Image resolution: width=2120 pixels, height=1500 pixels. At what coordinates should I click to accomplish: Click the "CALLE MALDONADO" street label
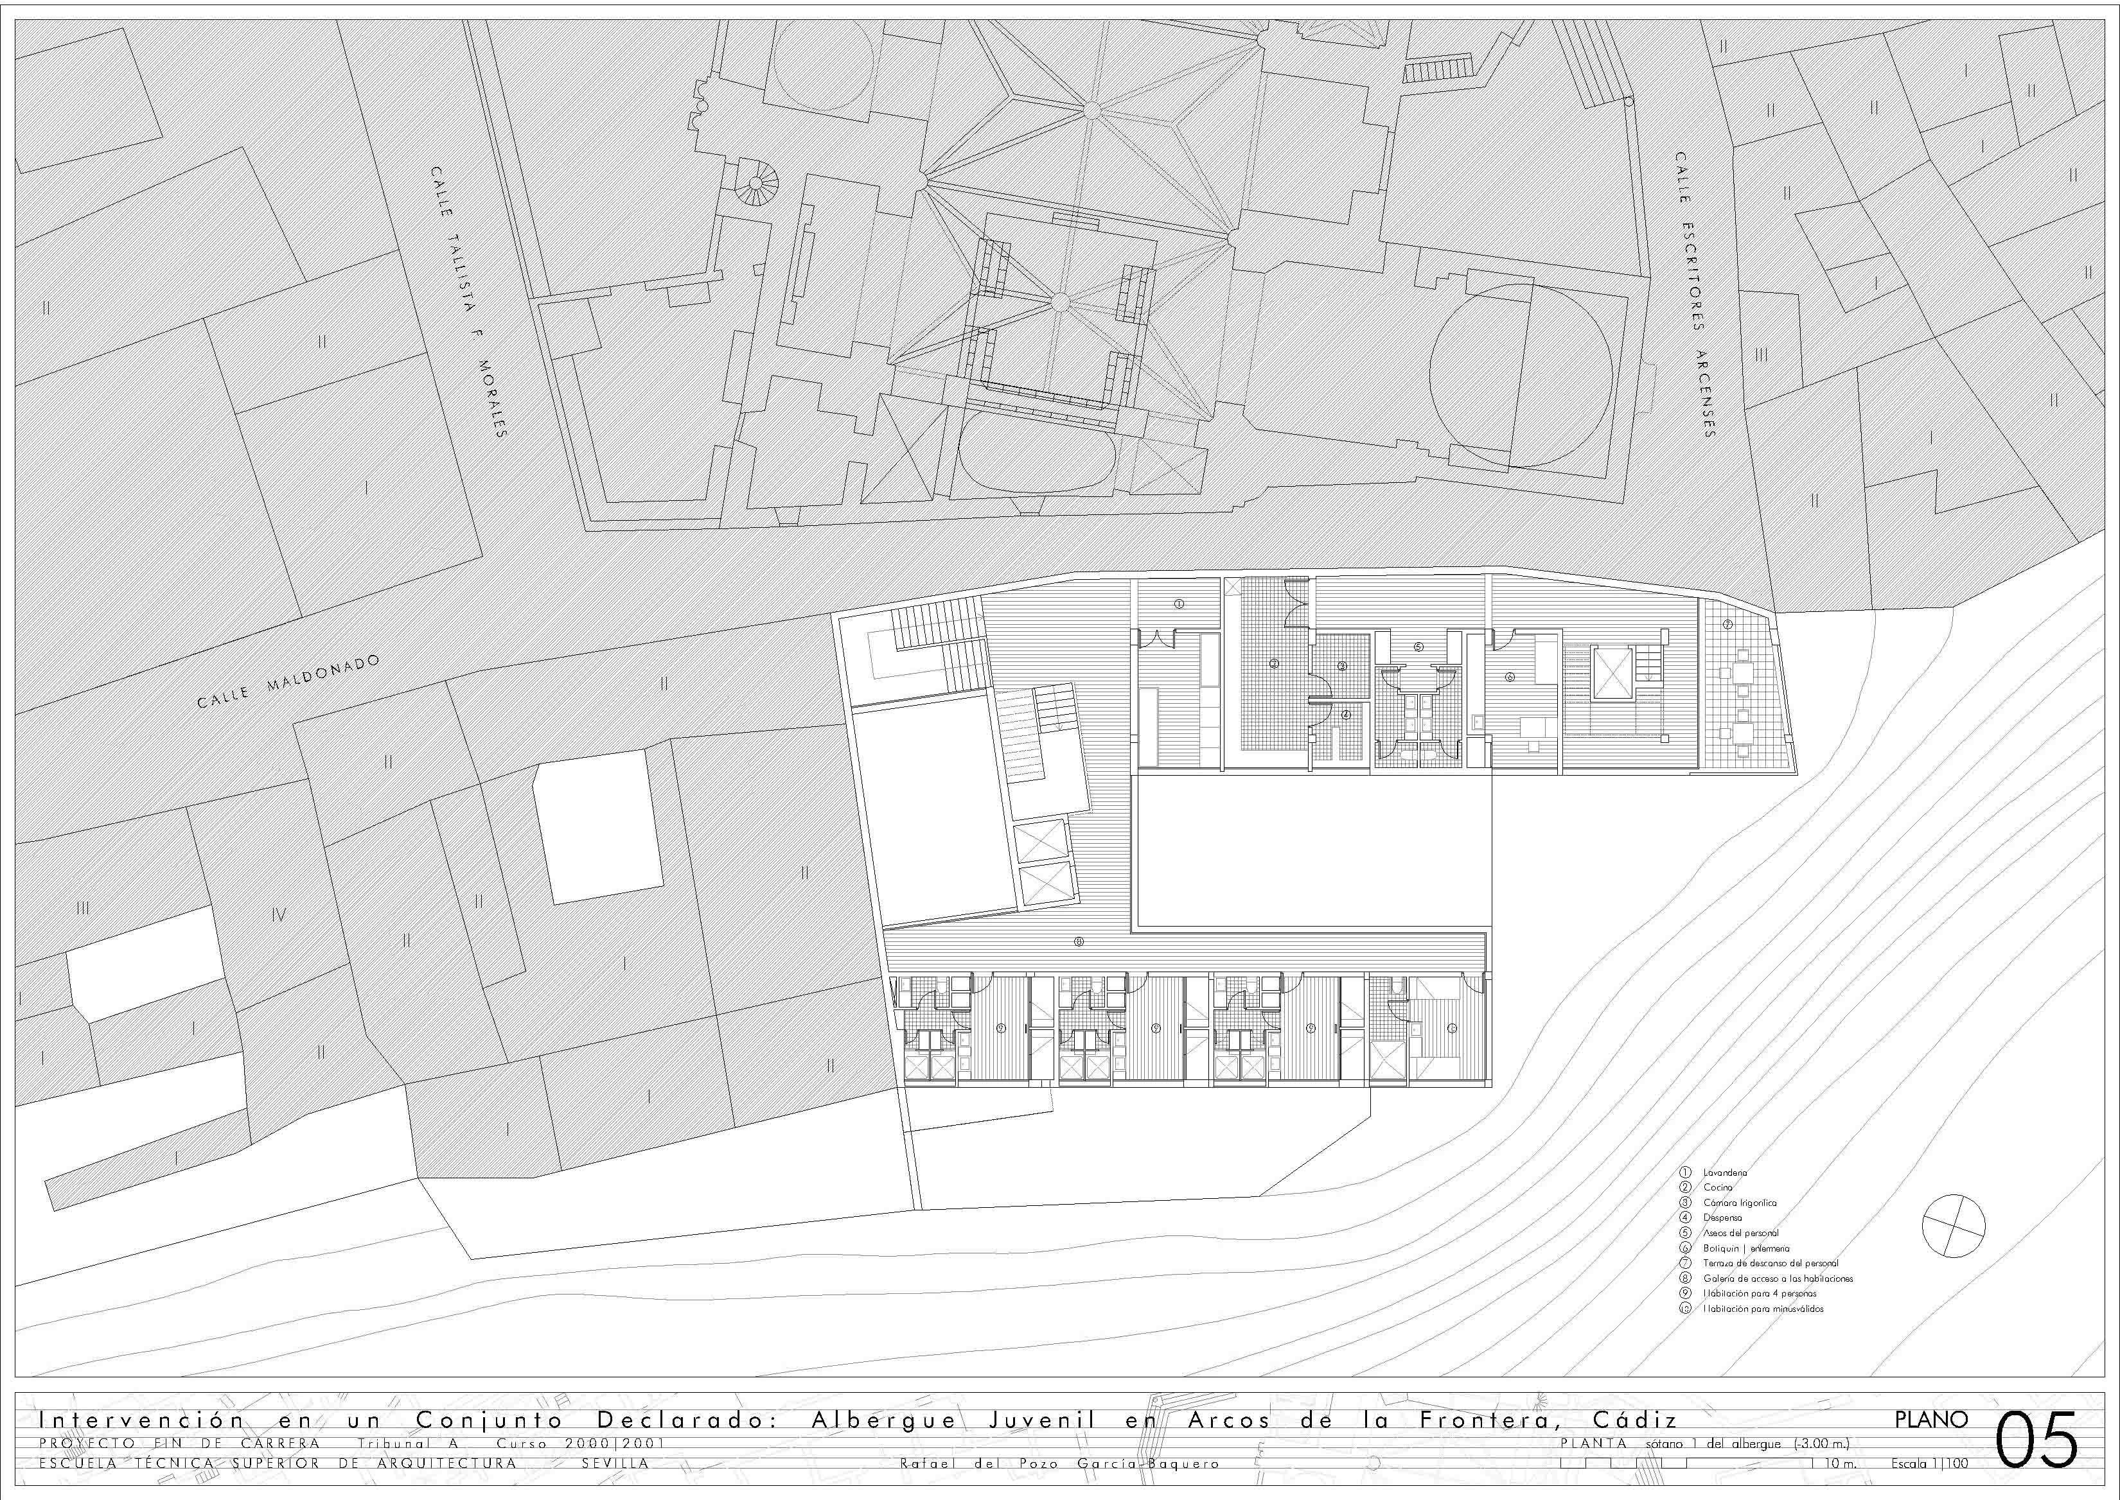coord(288,681)
